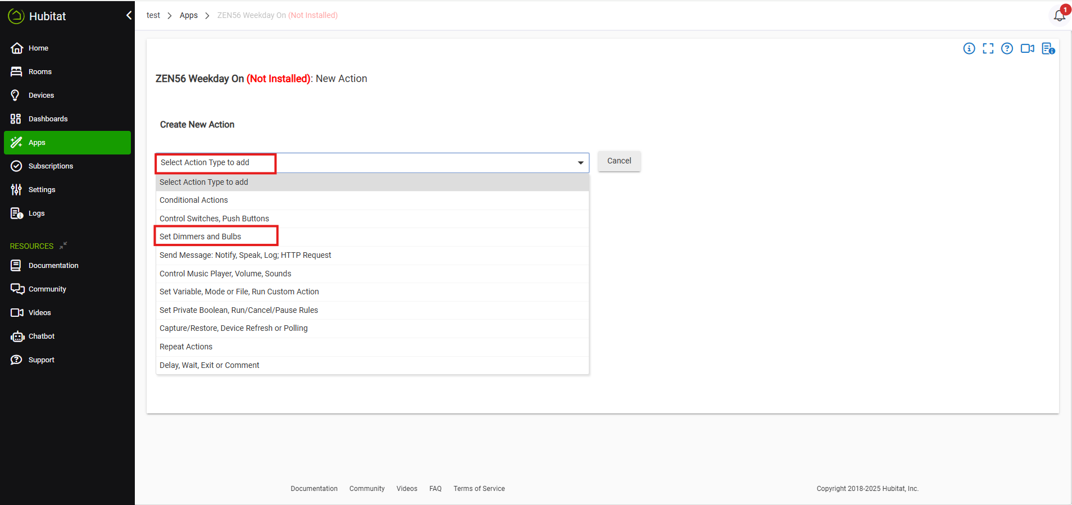The height and width of the screenshot is (505, 1072).
Task: Click the 'test' breadcrumb link
Action: pyautogui.click(x=153, y=15)
